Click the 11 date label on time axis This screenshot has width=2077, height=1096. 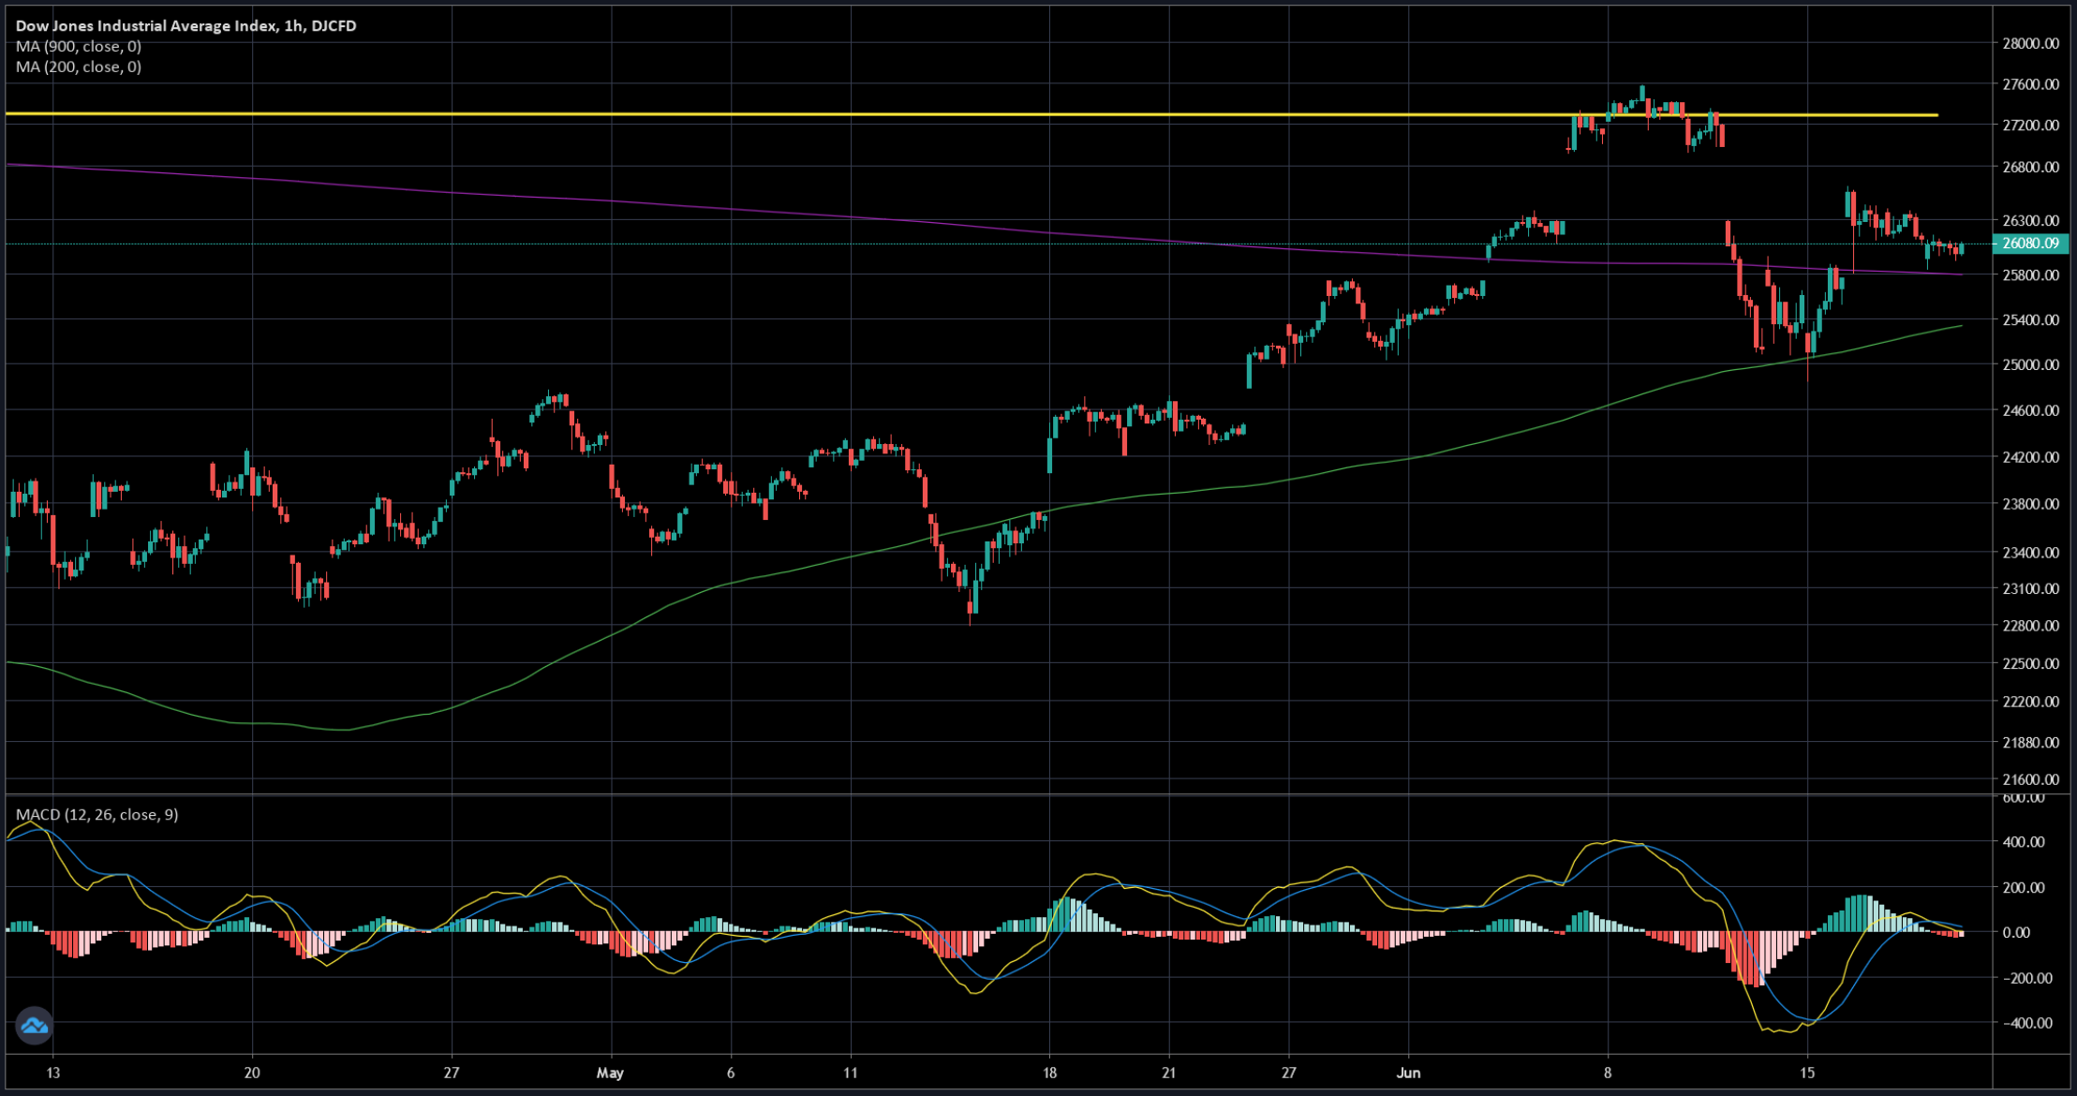click(850, 1074)
